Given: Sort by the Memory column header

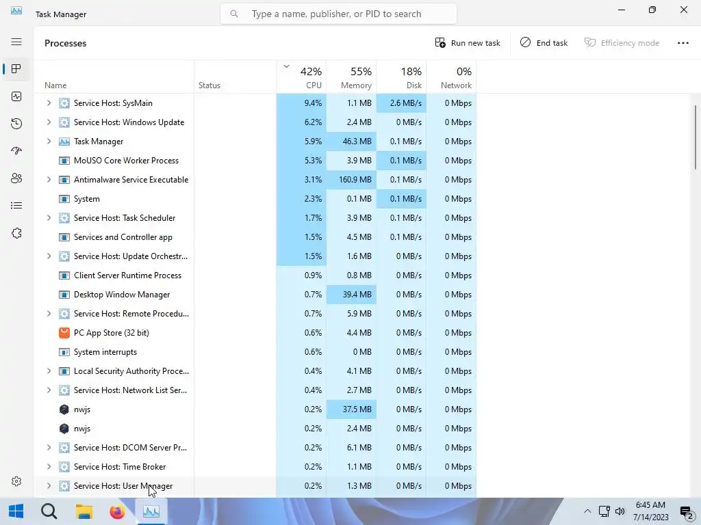Looking at the screenshot, I should pyautogui.click(x=351, y=77).
